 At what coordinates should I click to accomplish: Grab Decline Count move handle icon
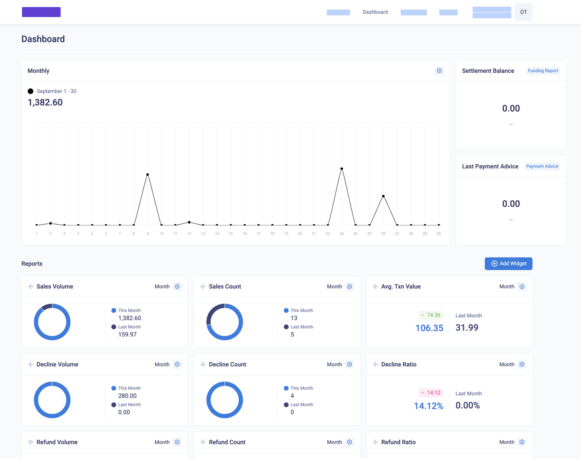tap(203, 364)
